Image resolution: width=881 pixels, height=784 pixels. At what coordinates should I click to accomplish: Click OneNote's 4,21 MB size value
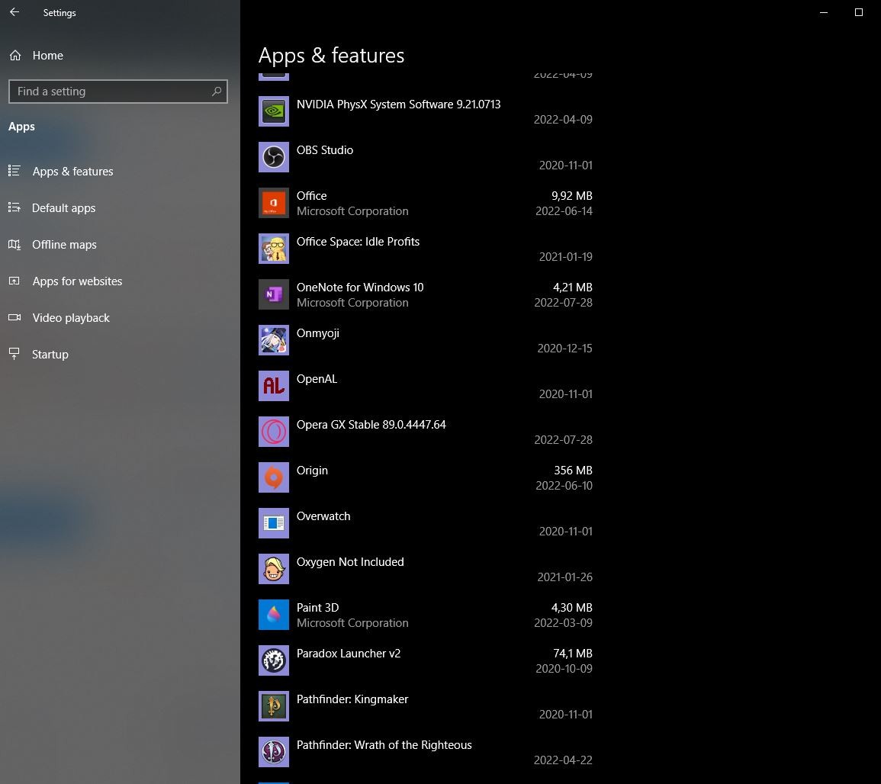[x=573, y=287]
